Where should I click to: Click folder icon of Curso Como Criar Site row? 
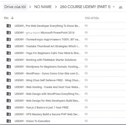(x=9, y=73)
